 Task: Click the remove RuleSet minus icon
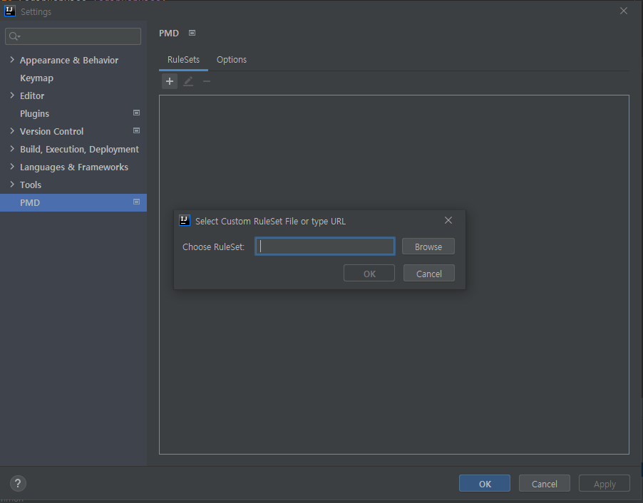click(207, 81)
